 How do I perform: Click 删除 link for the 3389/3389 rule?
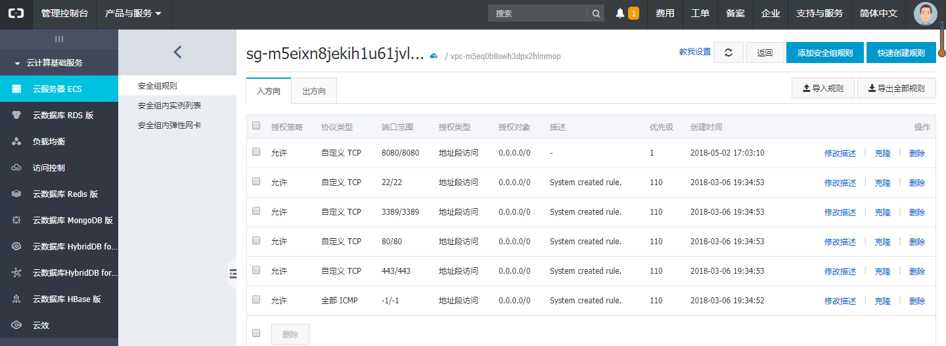click(917, 212)
